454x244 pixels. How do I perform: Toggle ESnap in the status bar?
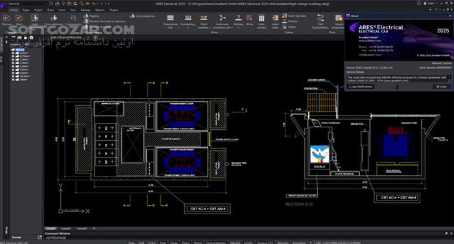coord(174,243)
